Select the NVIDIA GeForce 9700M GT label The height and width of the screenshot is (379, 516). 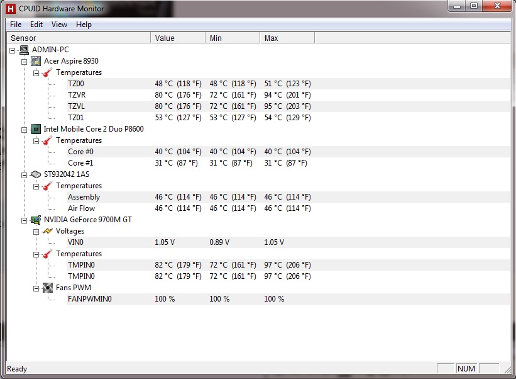point(88,220)
